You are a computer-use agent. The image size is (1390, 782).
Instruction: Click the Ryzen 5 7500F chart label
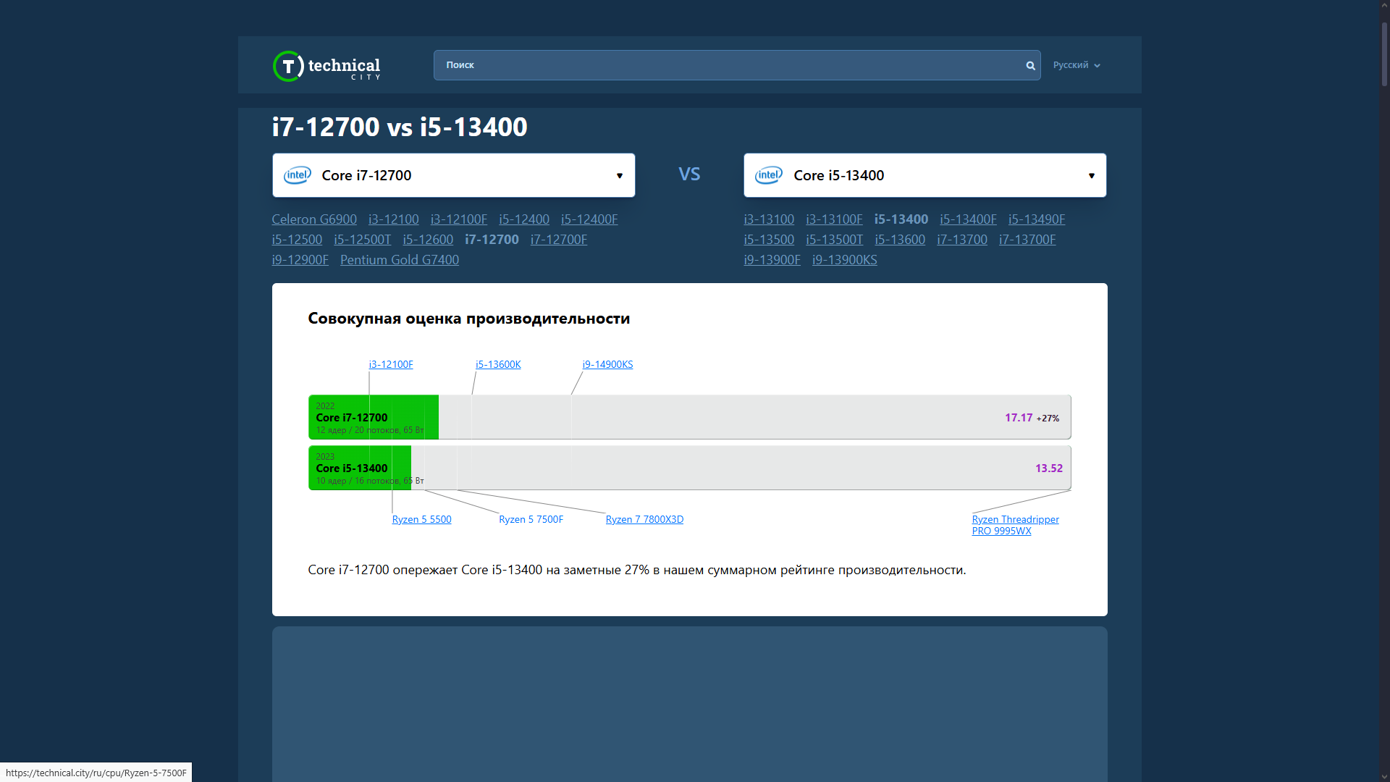[531, 519]
